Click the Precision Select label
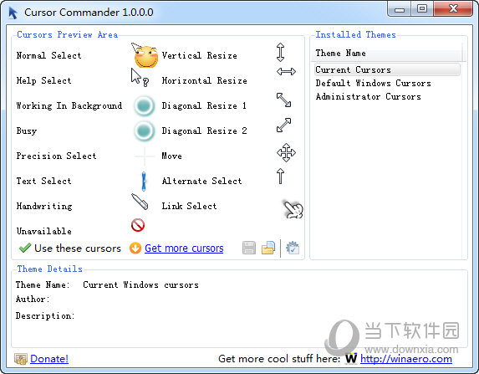The width and height of the screenshot is (479, 374). 56,156
